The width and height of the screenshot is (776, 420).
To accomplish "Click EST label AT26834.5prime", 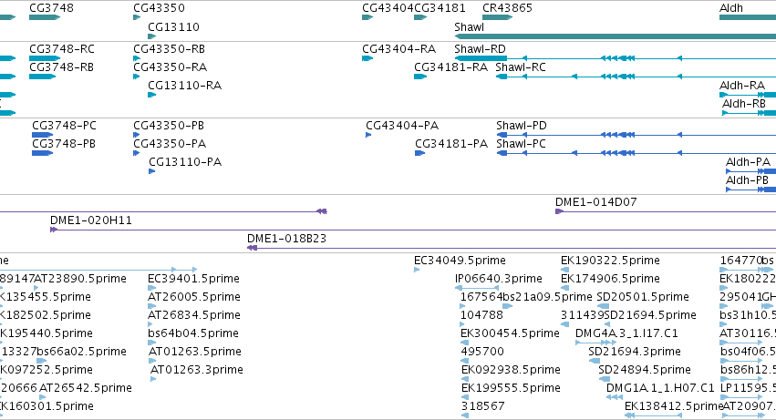I will pos(194,315).
